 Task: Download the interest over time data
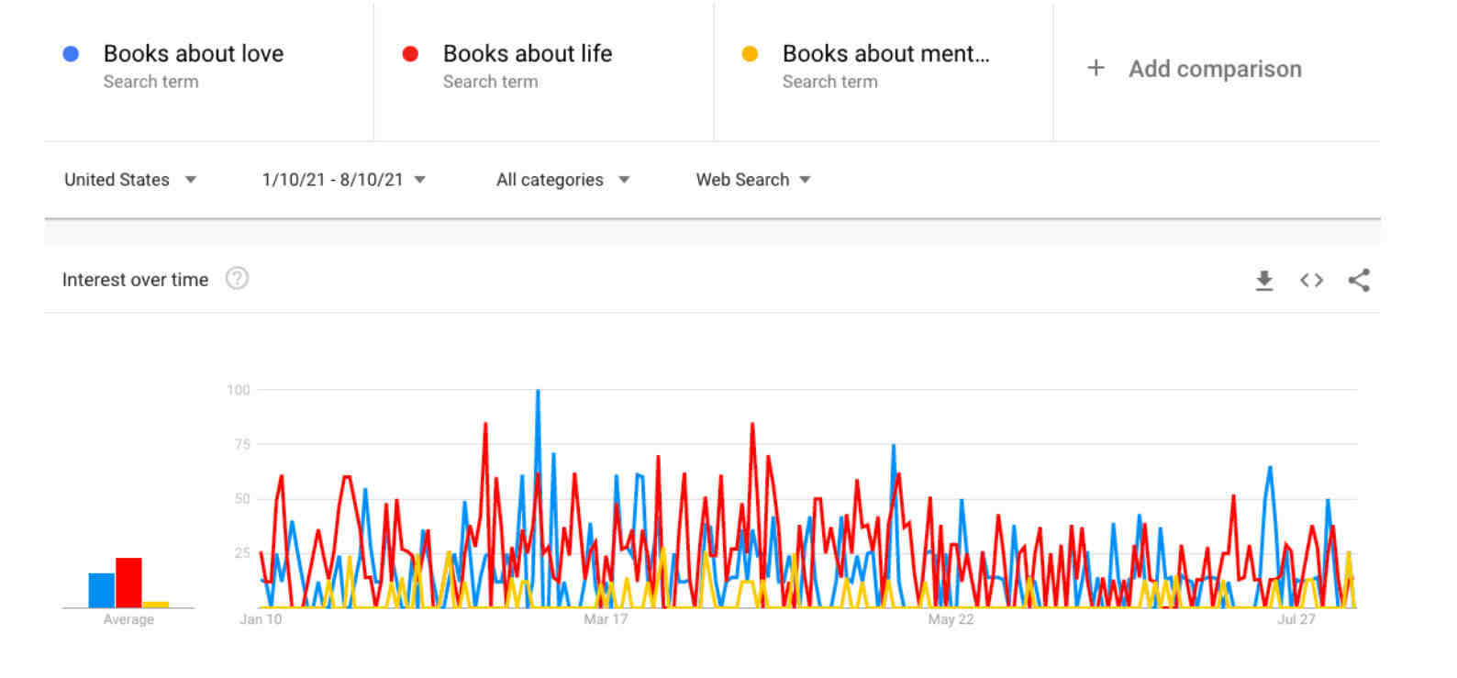pyautogui.click(x=1263, y=281)
